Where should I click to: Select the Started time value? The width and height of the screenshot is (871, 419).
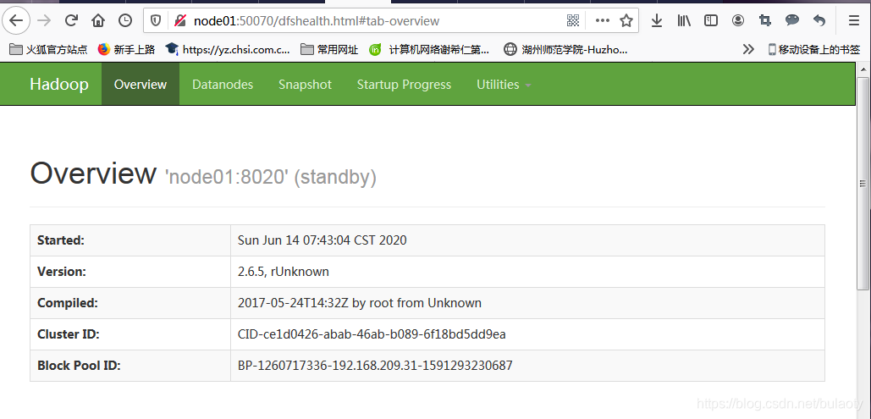[x=322, y=240]
